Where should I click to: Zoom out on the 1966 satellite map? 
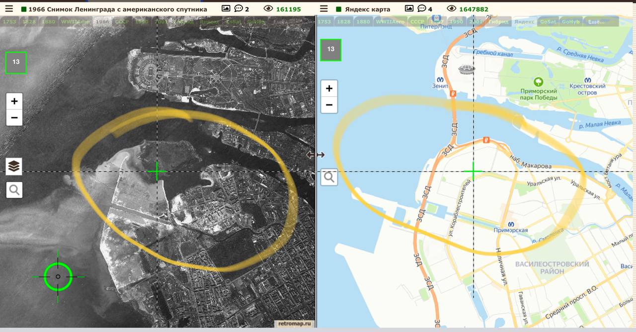click(x=14, y=118)
